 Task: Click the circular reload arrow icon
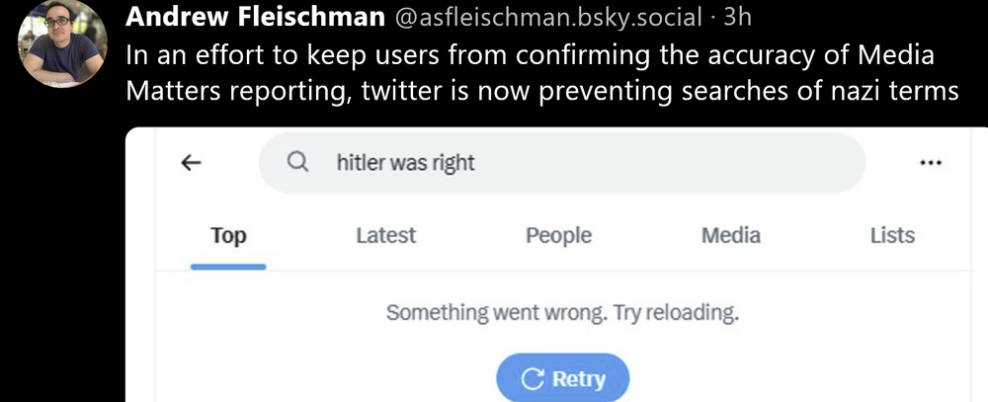click(534, 379)
